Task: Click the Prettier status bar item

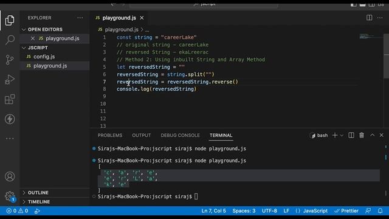Action: [x=346, y=211]
